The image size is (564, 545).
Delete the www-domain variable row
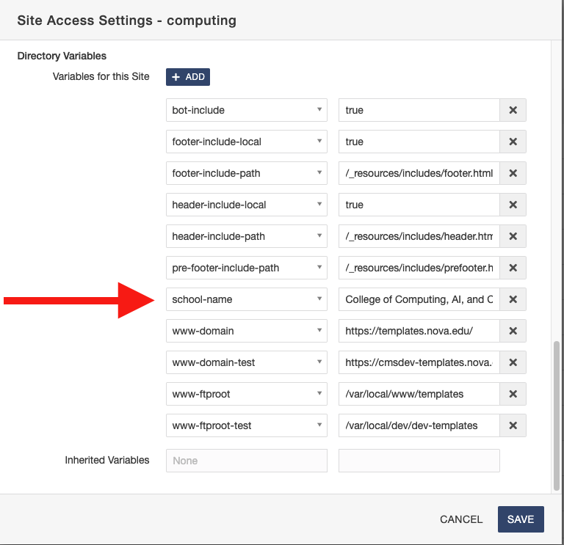tap(513, 331)
